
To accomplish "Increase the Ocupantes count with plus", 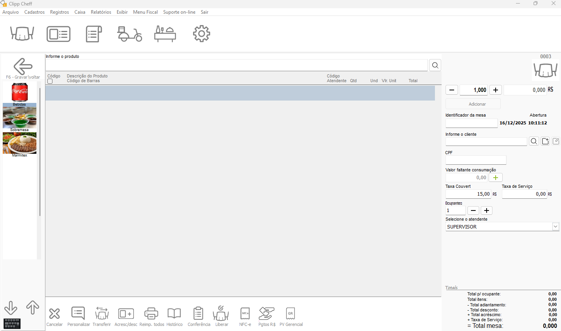I will [x=486, y=210].
